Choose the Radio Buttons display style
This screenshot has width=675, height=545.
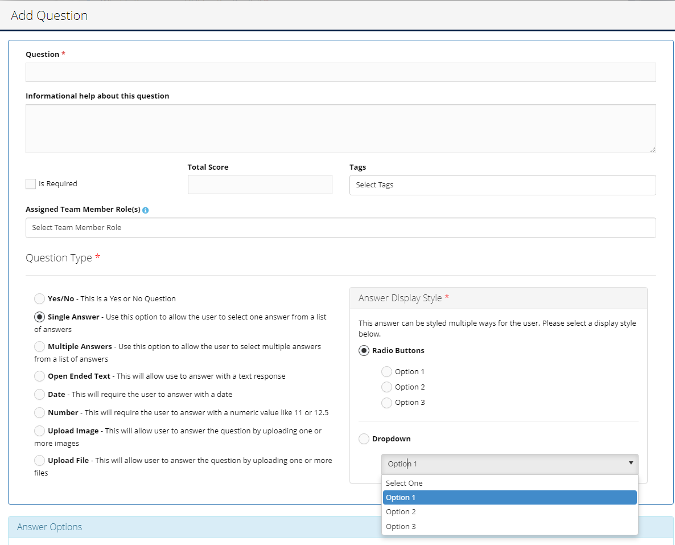[x=364, y=351]
